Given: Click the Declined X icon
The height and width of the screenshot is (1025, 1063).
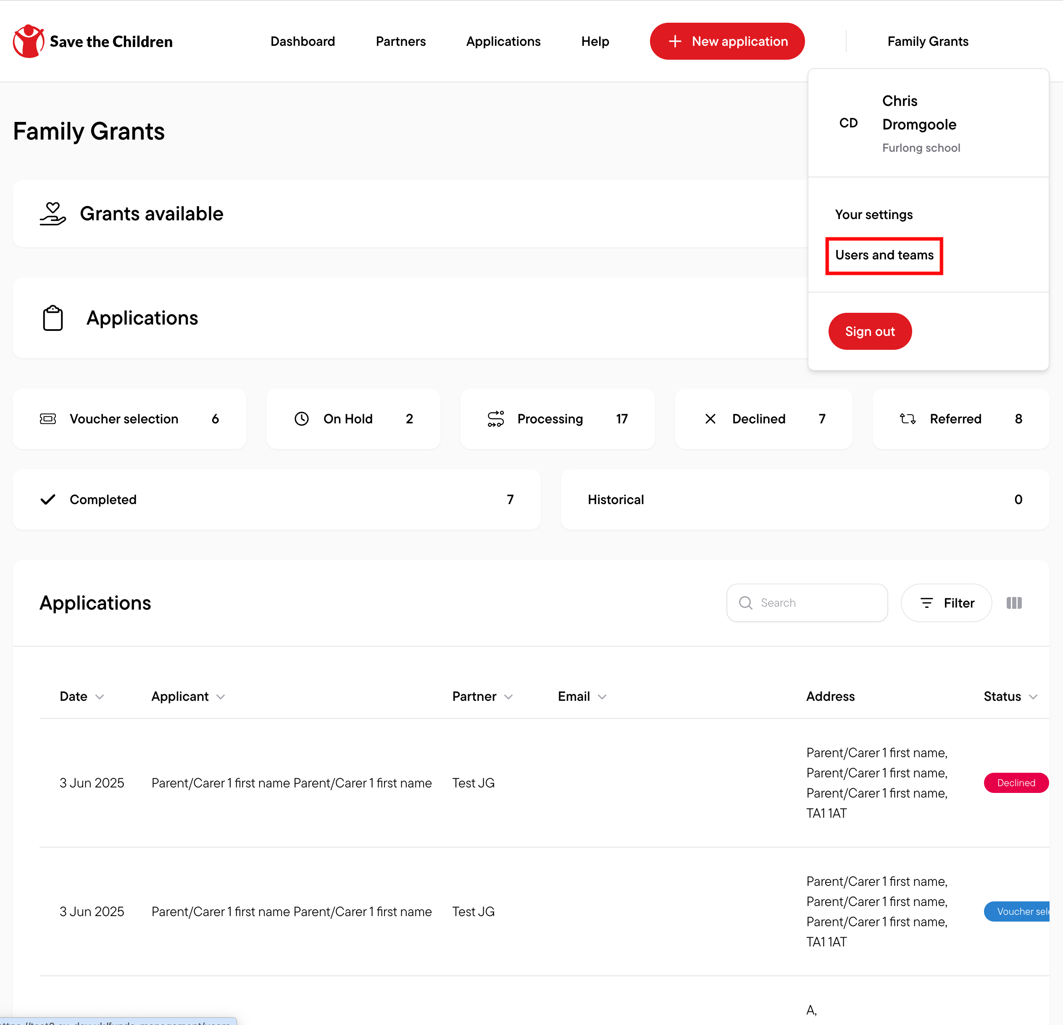Looking at the screenshot, I should click(710, 419).
